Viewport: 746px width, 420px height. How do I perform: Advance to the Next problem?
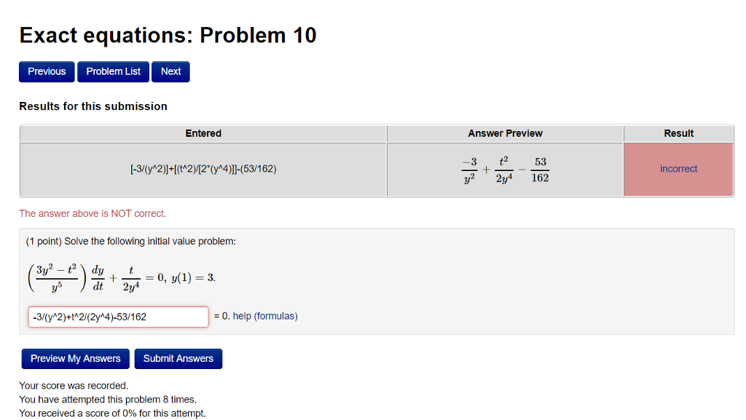(170, 71)
